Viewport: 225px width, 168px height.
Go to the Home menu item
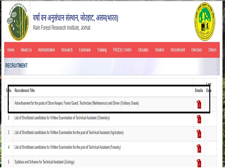(x=11, y=50)
